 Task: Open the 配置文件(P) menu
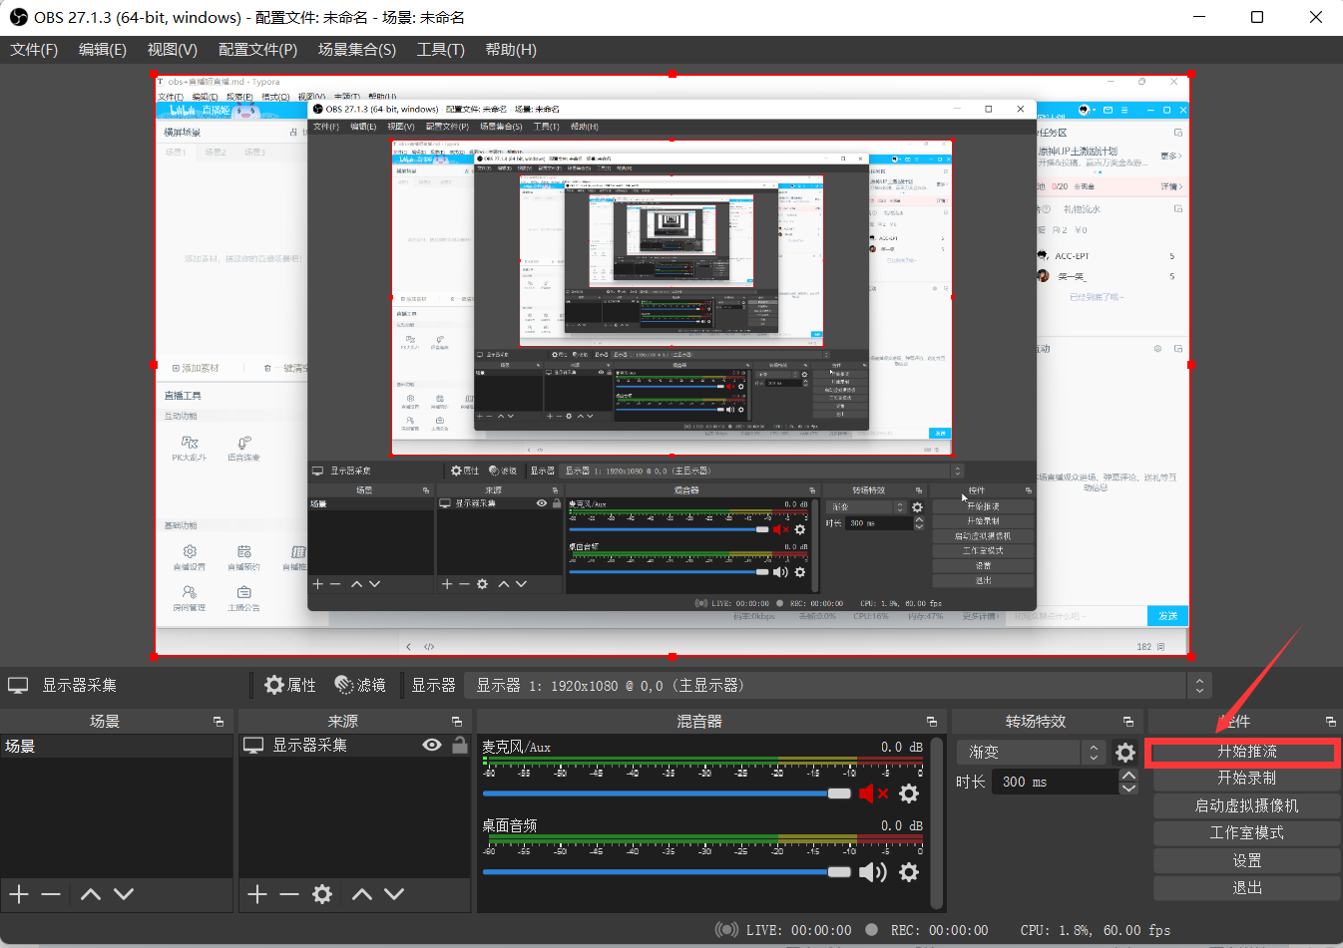(257, 49)
